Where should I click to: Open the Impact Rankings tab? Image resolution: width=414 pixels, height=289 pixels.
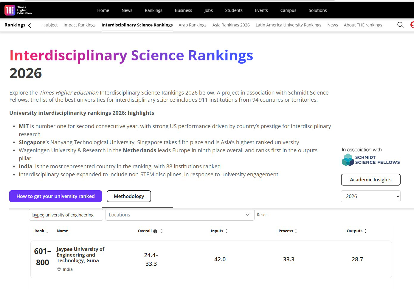[80, 25]
